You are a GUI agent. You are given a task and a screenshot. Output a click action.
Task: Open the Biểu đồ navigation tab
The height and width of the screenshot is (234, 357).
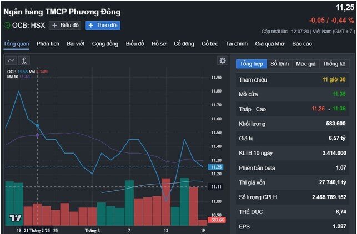click(x=135, y=44)
